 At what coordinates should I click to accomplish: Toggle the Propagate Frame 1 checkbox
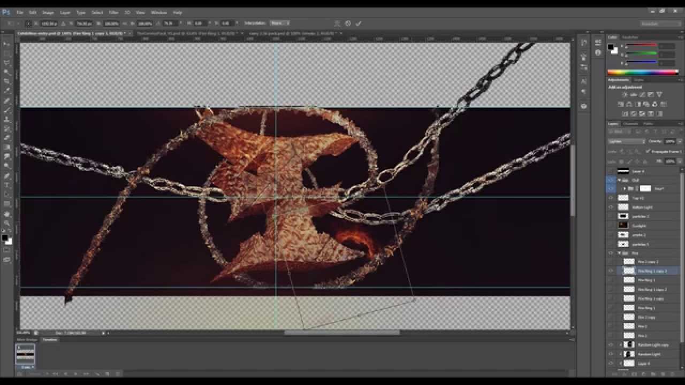point(648,151)
